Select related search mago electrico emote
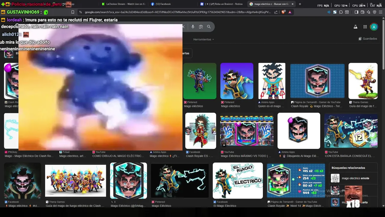 tap(353, 178)
